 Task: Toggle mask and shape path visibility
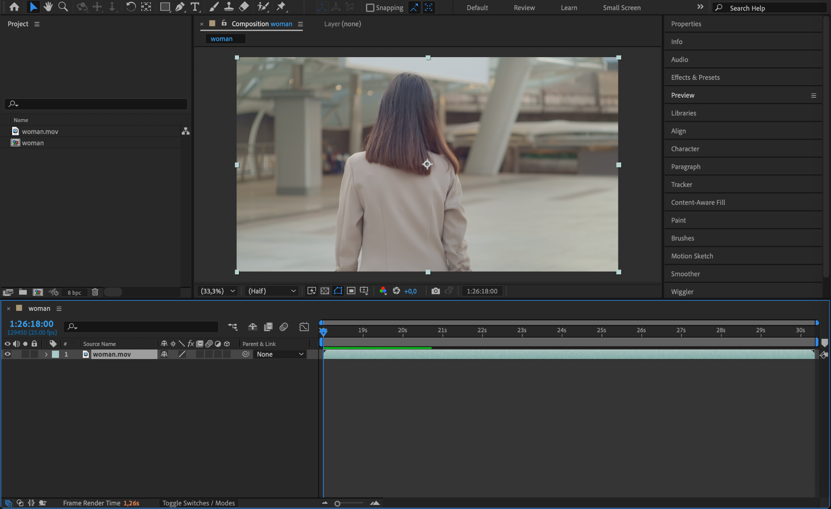tap(338, 291)
